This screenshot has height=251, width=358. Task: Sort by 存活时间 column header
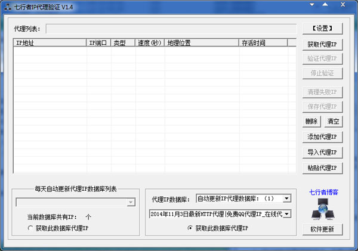[x=263, y=43]
